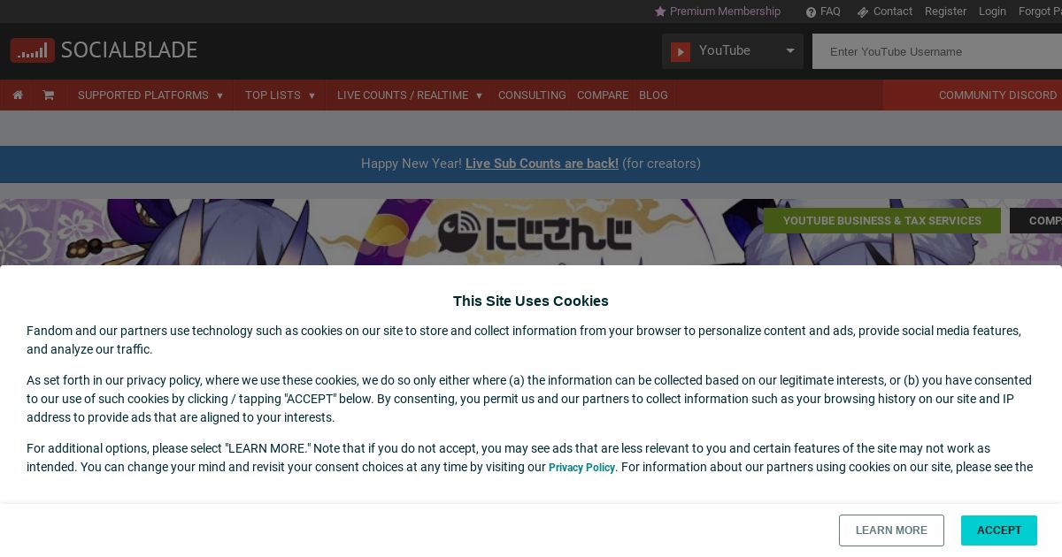The height and width of the screenshot is (557, 1062).
Task: Expand the Top Lists menu
Action: point(280,95)
